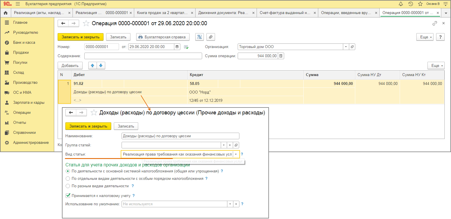
Task: Clear the Группа статей field
Action: (x=230, y=145)
